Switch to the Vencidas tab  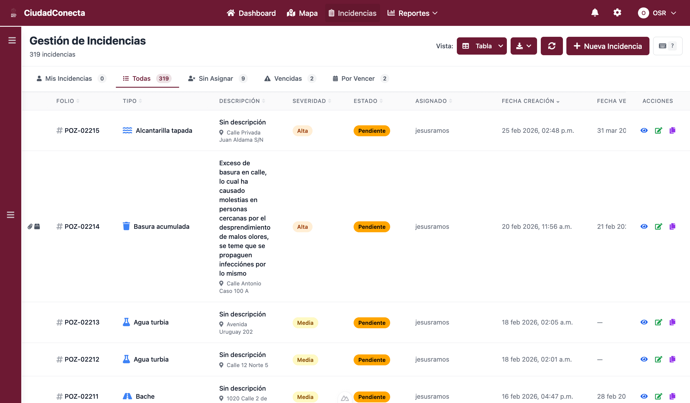pos(288,78)
